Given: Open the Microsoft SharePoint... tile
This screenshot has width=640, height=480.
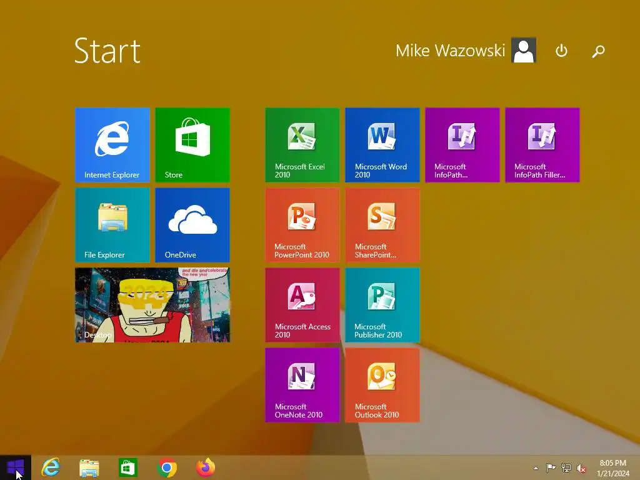Looking at the screenshot, I should click(x=382, y=224).
